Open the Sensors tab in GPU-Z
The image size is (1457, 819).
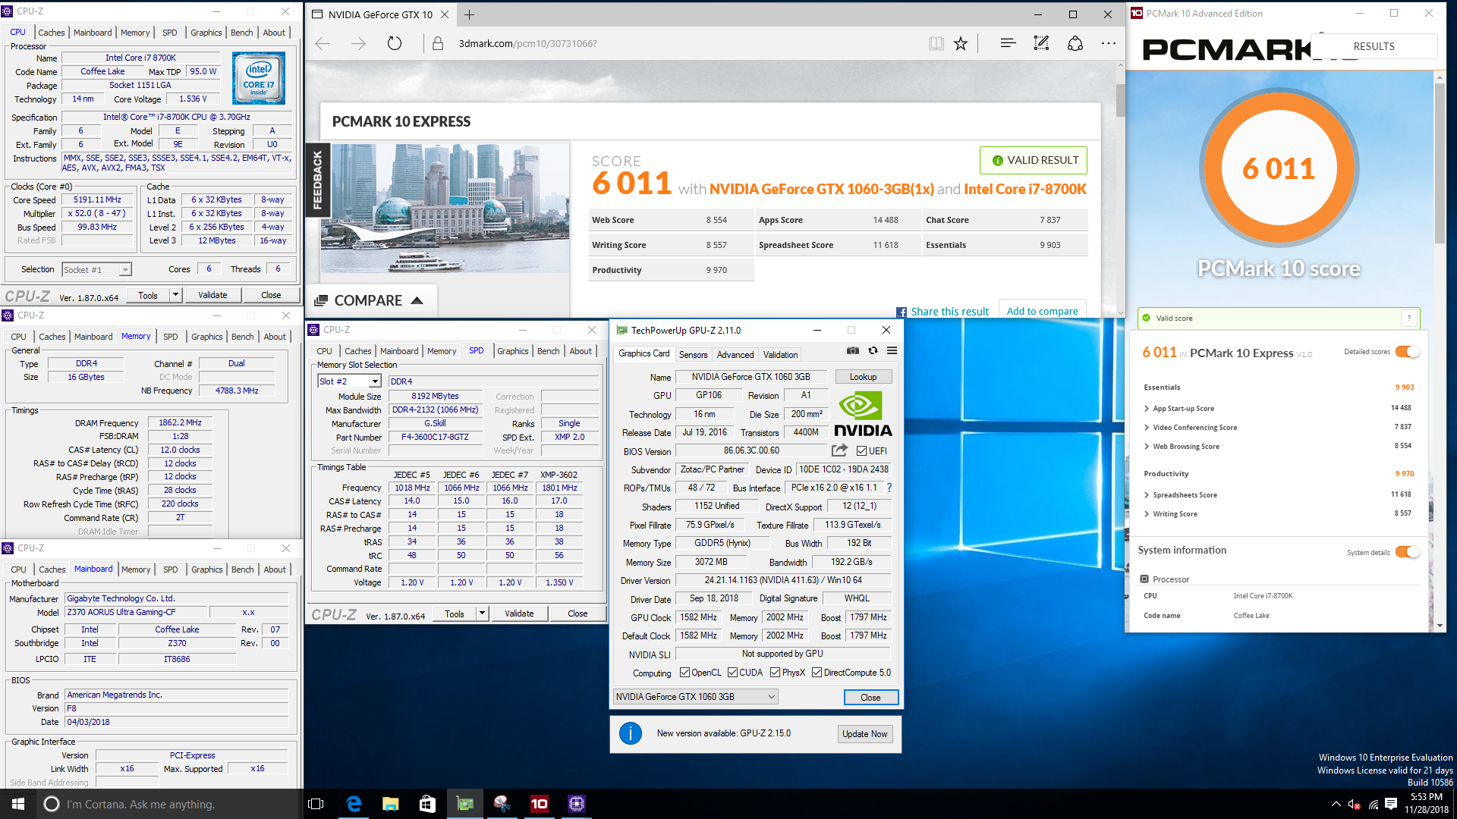693,355
